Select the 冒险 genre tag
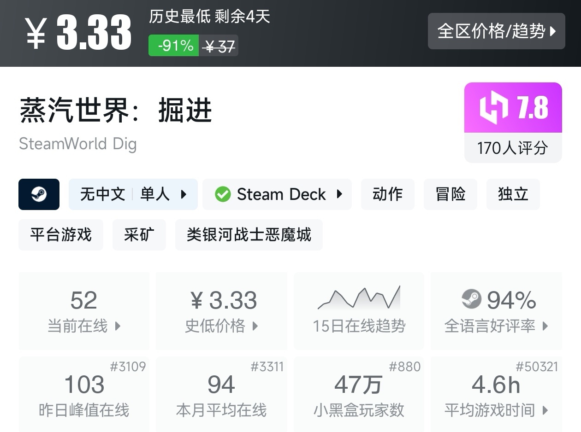581x432 pixels. 451,194
